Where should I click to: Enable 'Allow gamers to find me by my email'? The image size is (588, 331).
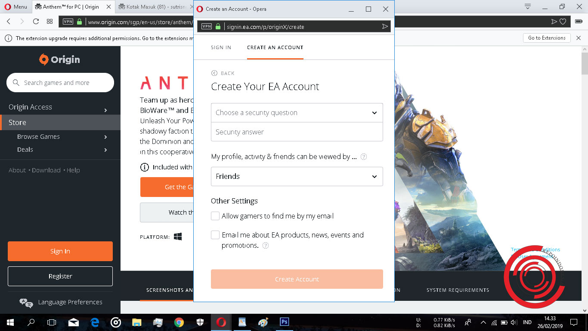pyautogui.click(x=215, y=215)
